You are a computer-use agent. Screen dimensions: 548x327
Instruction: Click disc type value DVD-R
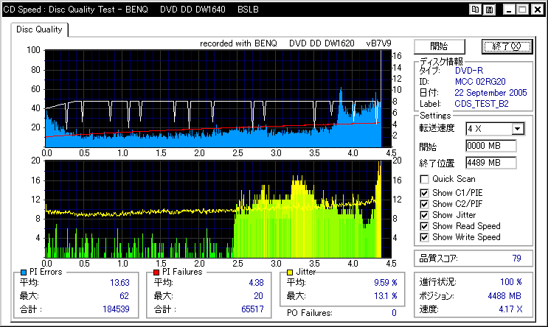tap(469, 71)
